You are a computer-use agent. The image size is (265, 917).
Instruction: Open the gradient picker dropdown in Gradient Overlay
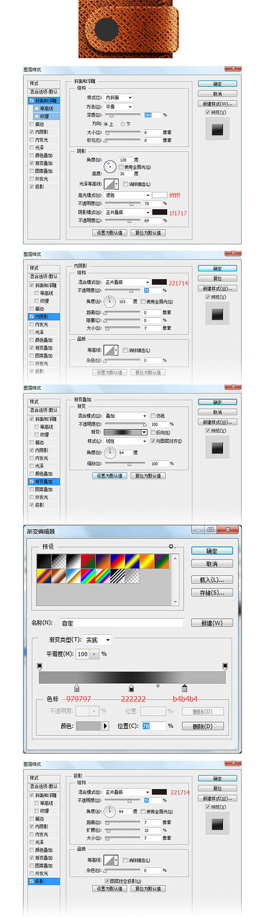(x=144, y=432)
